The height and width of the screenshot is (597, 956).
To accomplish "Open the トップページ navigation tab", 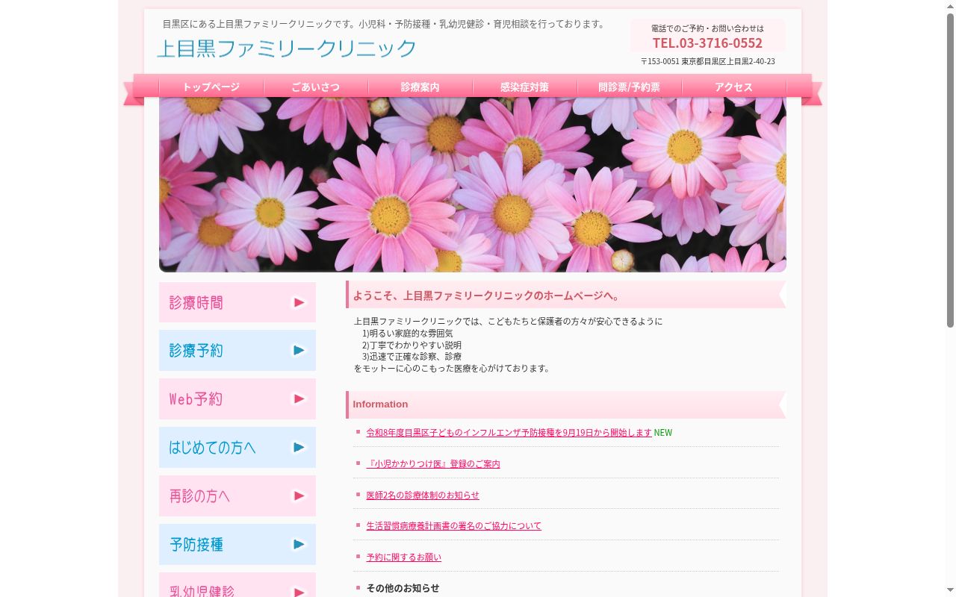I will click(211, 87).
